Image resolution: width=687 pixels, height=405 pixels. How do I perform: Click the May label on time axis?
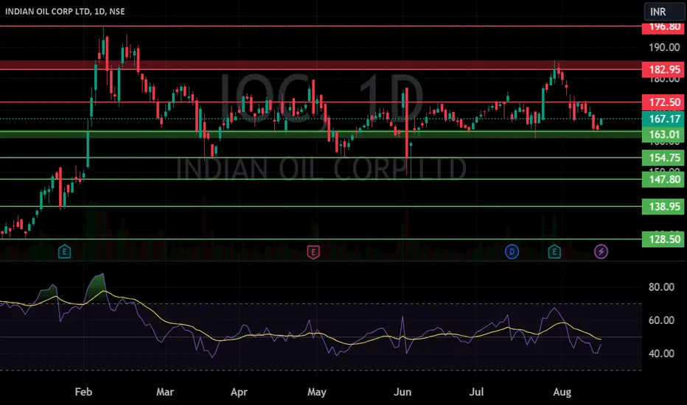point(317,392)
